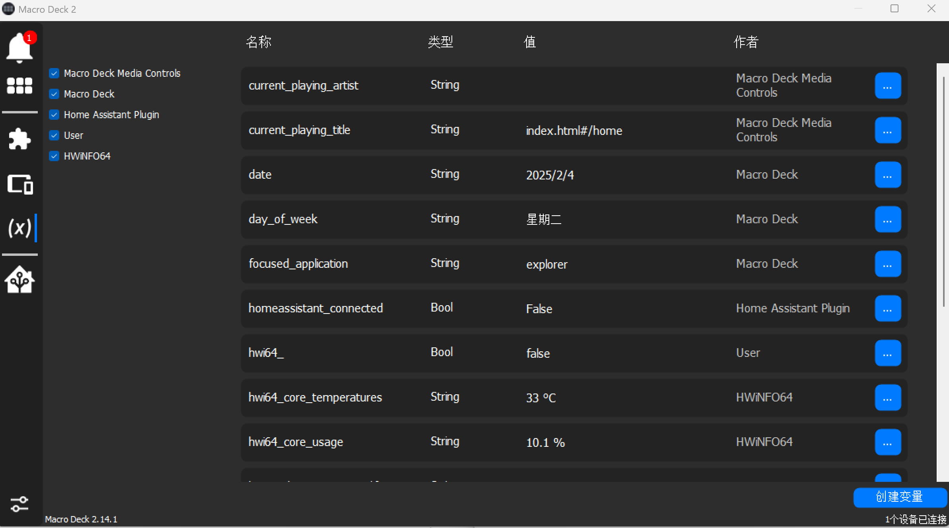949x528 pixels.
Task: Click the 作者 column header
Action: click(x=746, y=42)
